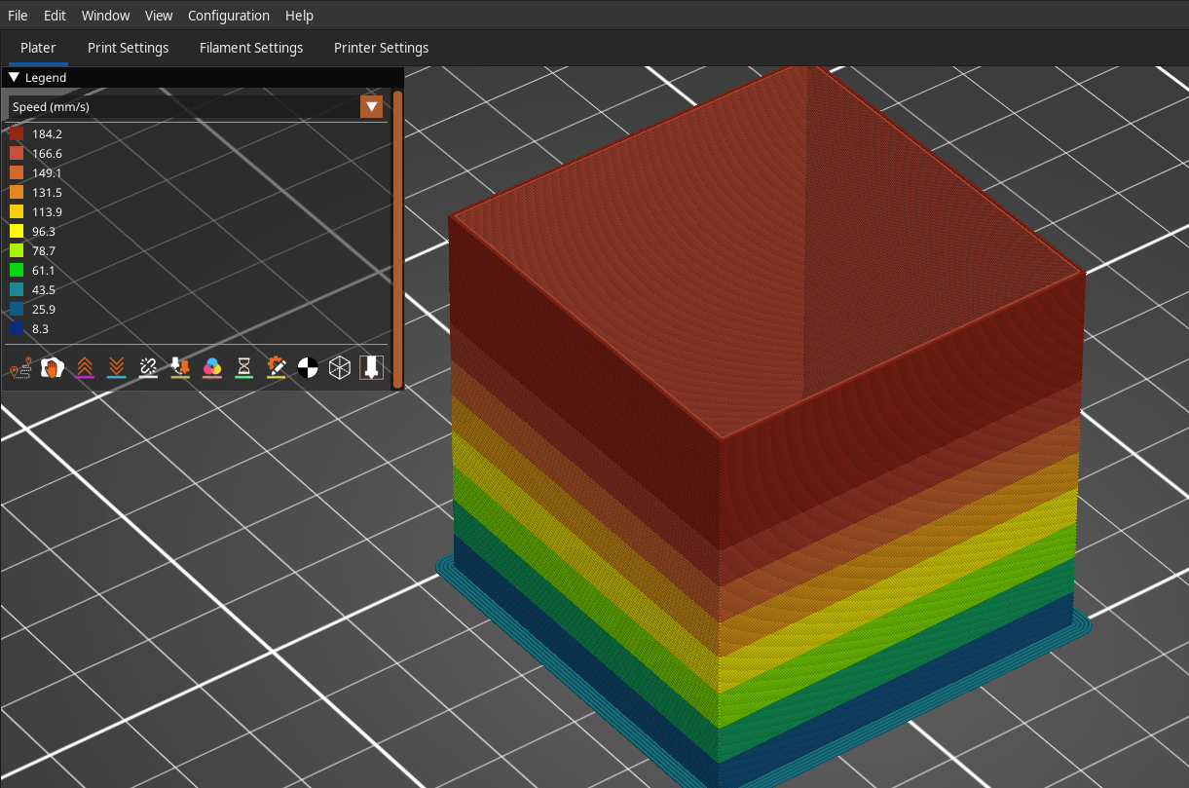Show wipe moves in the preview
This screenshot has height=788, width=1189.
[53, 367]
